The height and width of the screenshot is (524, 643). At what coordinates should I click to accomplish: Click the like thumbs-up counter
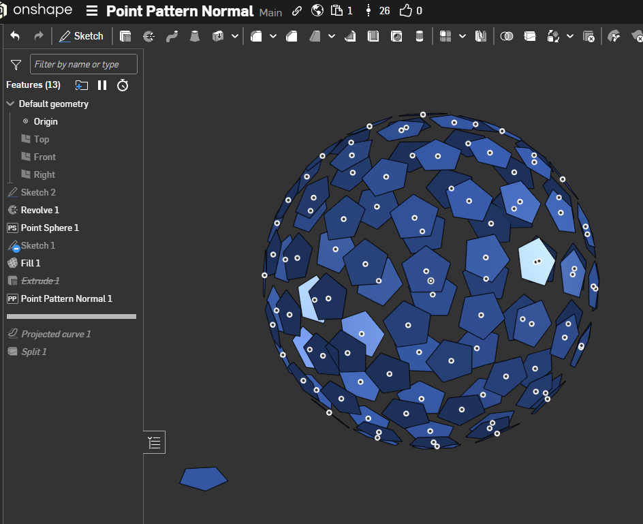[410, 11]
